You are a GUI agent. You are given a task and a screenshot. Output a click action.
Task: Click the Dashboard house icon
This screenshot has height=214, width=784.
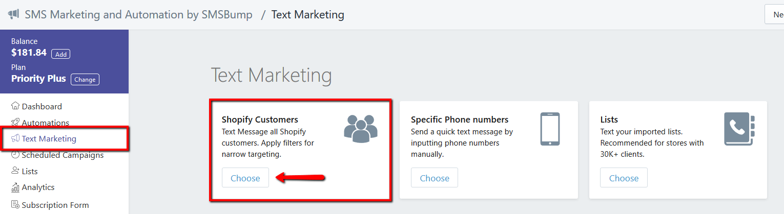coord(15,106)
